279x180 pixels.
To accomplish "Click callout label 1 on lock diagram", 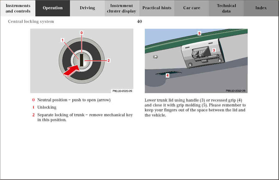I will [63, 40].
